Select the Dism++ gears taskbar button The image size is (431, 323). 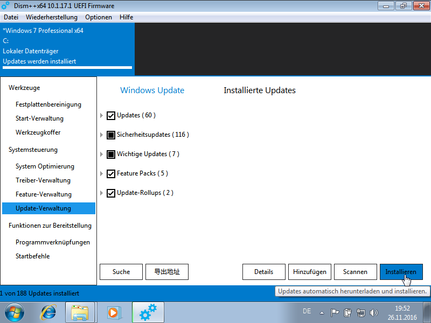148,312
